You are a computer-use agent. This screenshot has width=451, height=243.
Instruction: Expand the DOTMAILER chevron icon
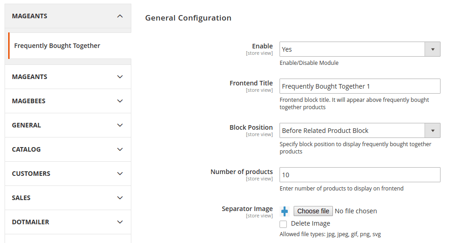[120, 222]
